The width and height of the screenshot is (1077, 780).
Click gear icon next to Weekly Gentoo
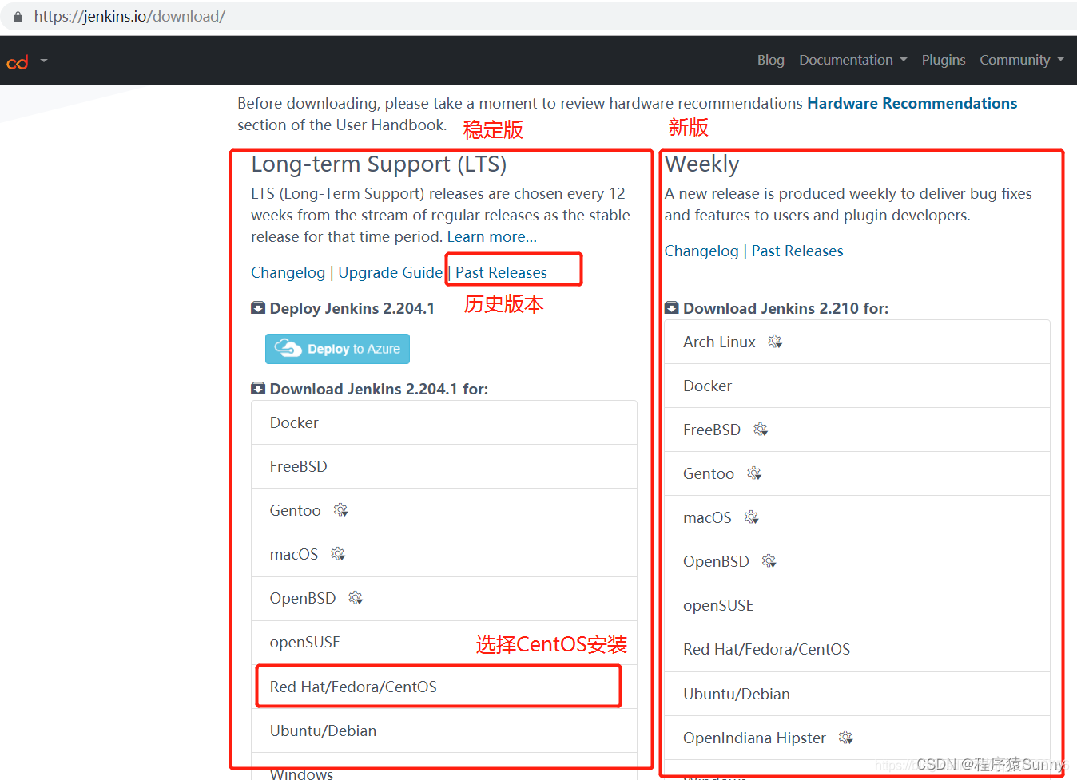pyautogui.click(x=754, y=473)
